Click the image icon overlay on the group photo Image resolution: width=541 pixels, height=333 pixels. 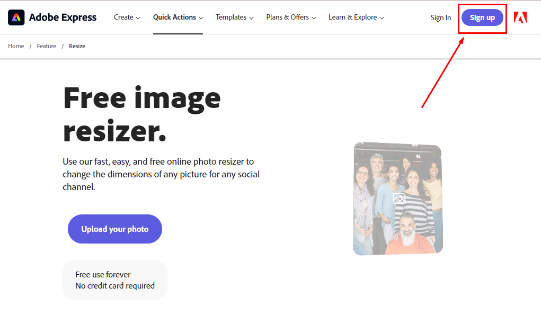point(397,198)
